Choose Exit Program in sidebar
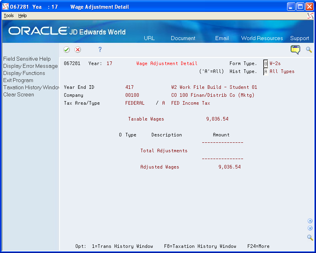This screenshot has height=253, width=316. (x=18, y=80)
